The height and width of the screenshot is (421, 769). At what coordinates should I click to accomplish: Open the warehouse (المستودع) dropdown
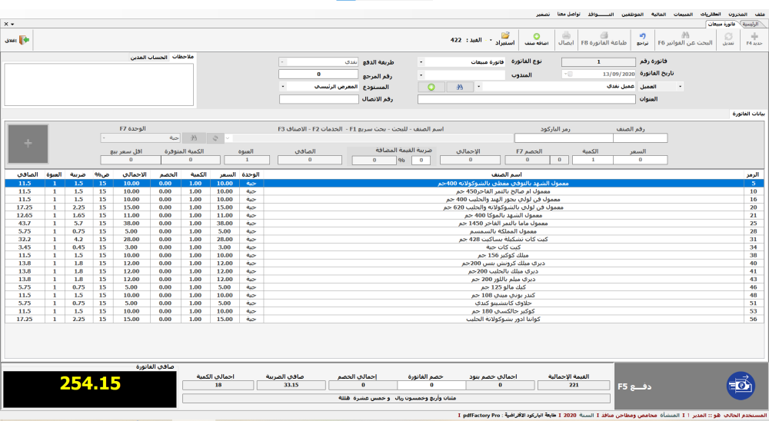coord(284,87)
